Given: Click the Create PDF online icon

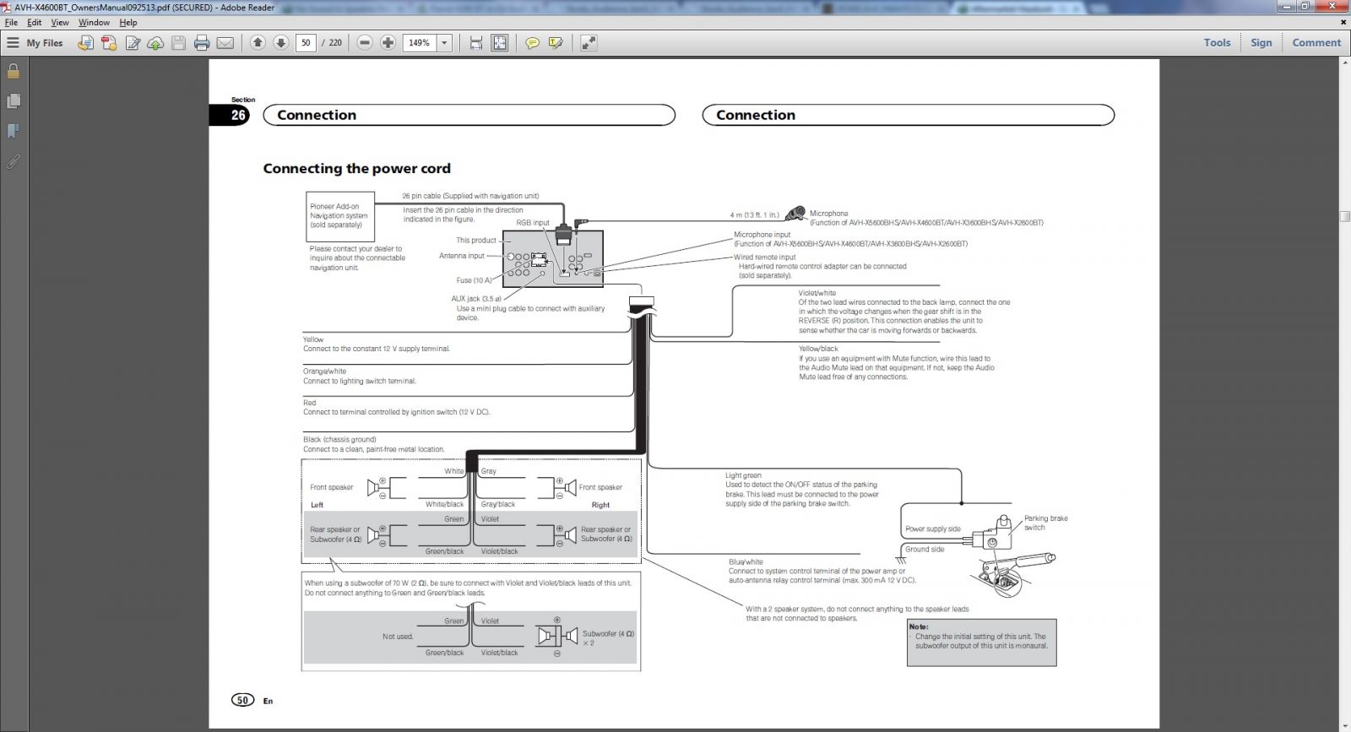Looking at the screenshot, I should [x=109, y=43].
